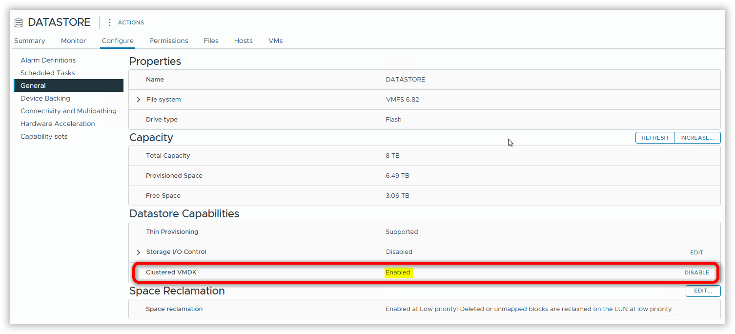
Task: Click the Refresh capacity button
Action: tap(654, 138)
